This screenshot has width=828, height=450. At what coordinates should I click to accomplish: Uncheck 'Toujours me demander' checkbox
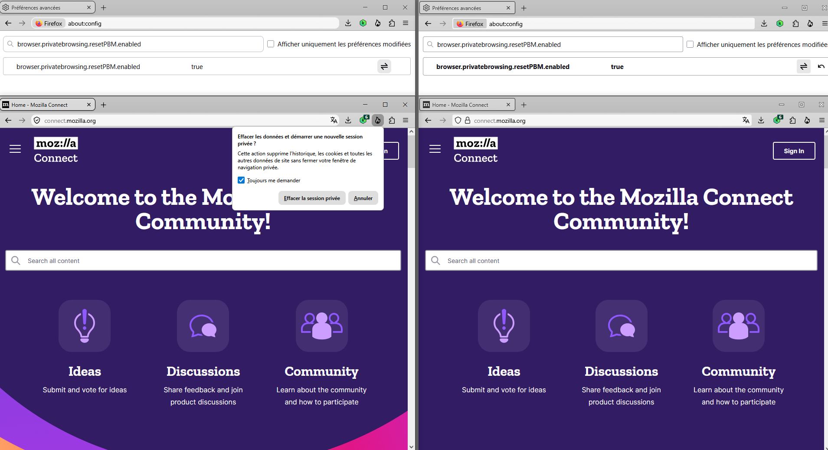tap(241, 180)
